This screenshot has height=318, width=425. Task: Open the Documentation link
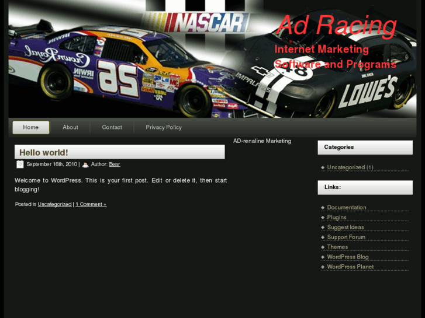pos(347,208)
